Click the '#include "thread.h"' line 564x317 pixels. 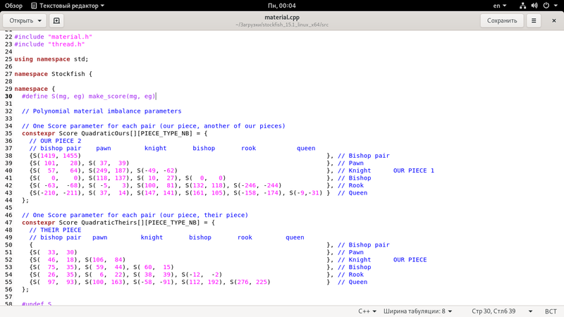point(49,44)
